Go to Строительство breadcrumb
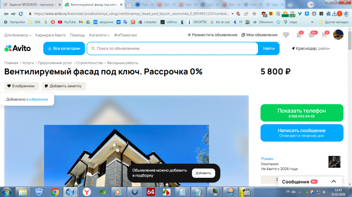Viewport: 352px width, 197px height. (x=89, y=63)
